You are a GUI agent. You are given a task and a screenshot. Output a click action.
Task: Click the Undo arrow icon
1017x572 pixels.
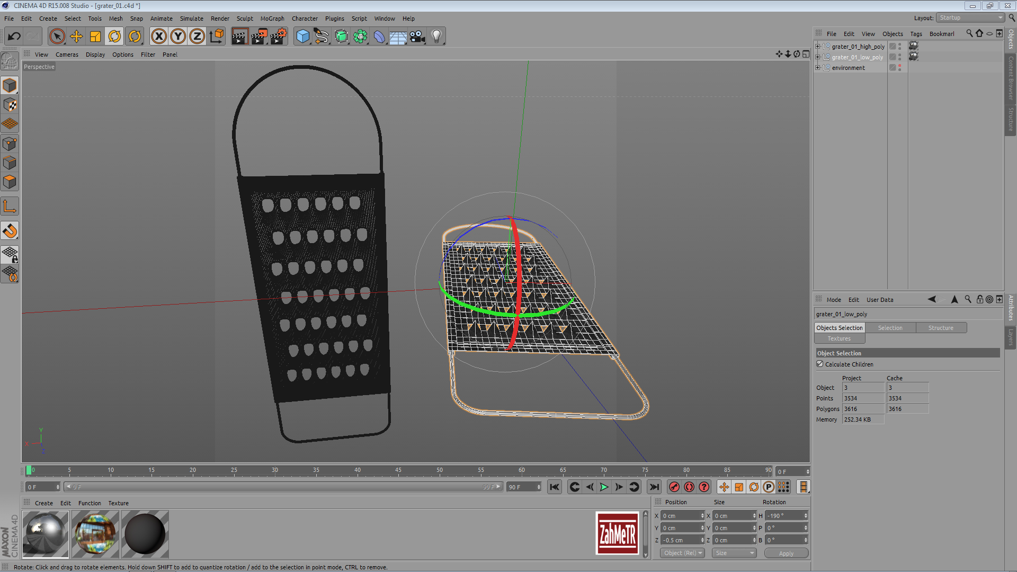[x=14, y=37]
